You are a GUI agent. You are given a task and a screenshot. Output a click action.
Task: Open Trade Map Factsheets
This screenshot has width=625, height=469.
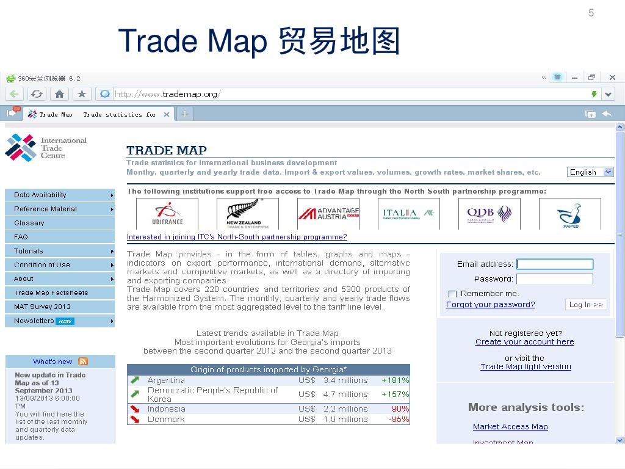pyautogui.click(x=60, y=293)
